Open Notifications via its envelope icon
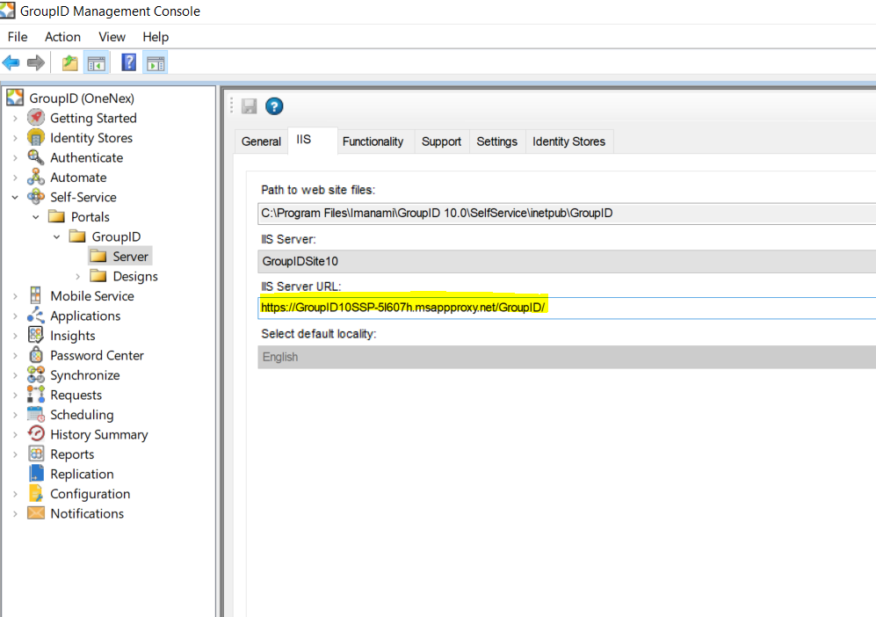Screen dimensions: 876x617 coord(35,513)
